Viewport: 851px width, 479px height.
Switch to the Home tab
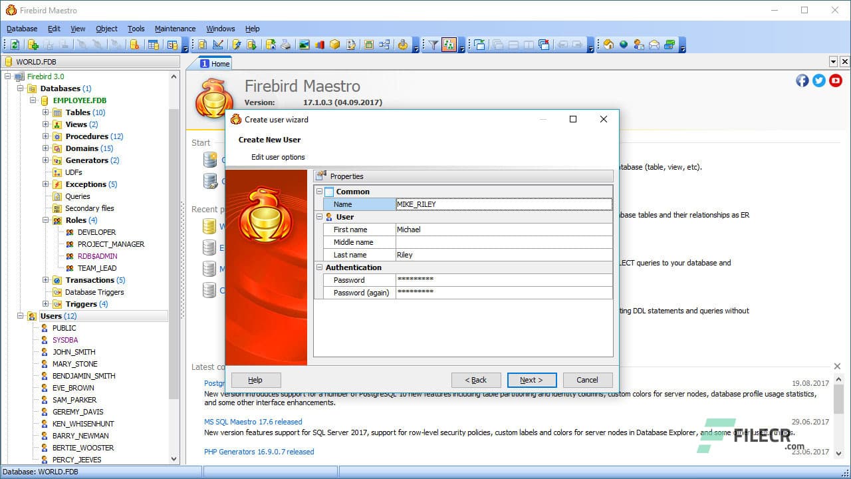click(x=214, y=63)
